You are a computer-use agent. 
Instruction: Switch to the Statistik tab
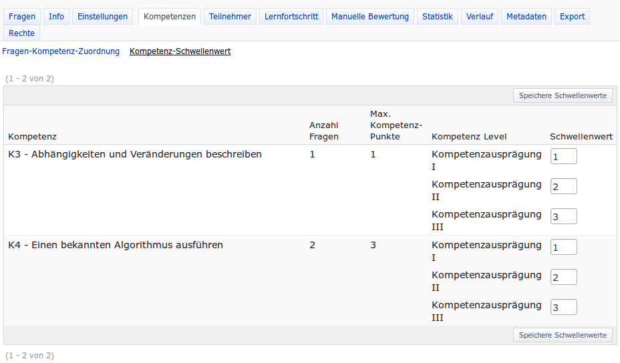click(x=437, y=17)
